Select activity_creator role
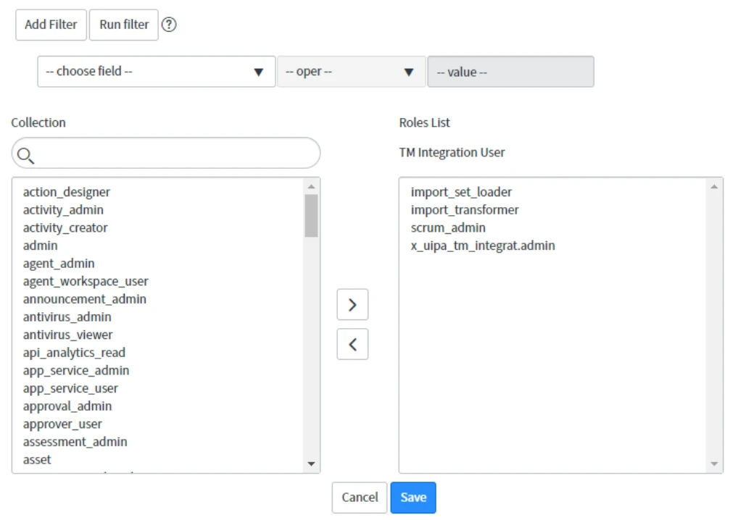The image size is (746, 520). coord(65,227)
